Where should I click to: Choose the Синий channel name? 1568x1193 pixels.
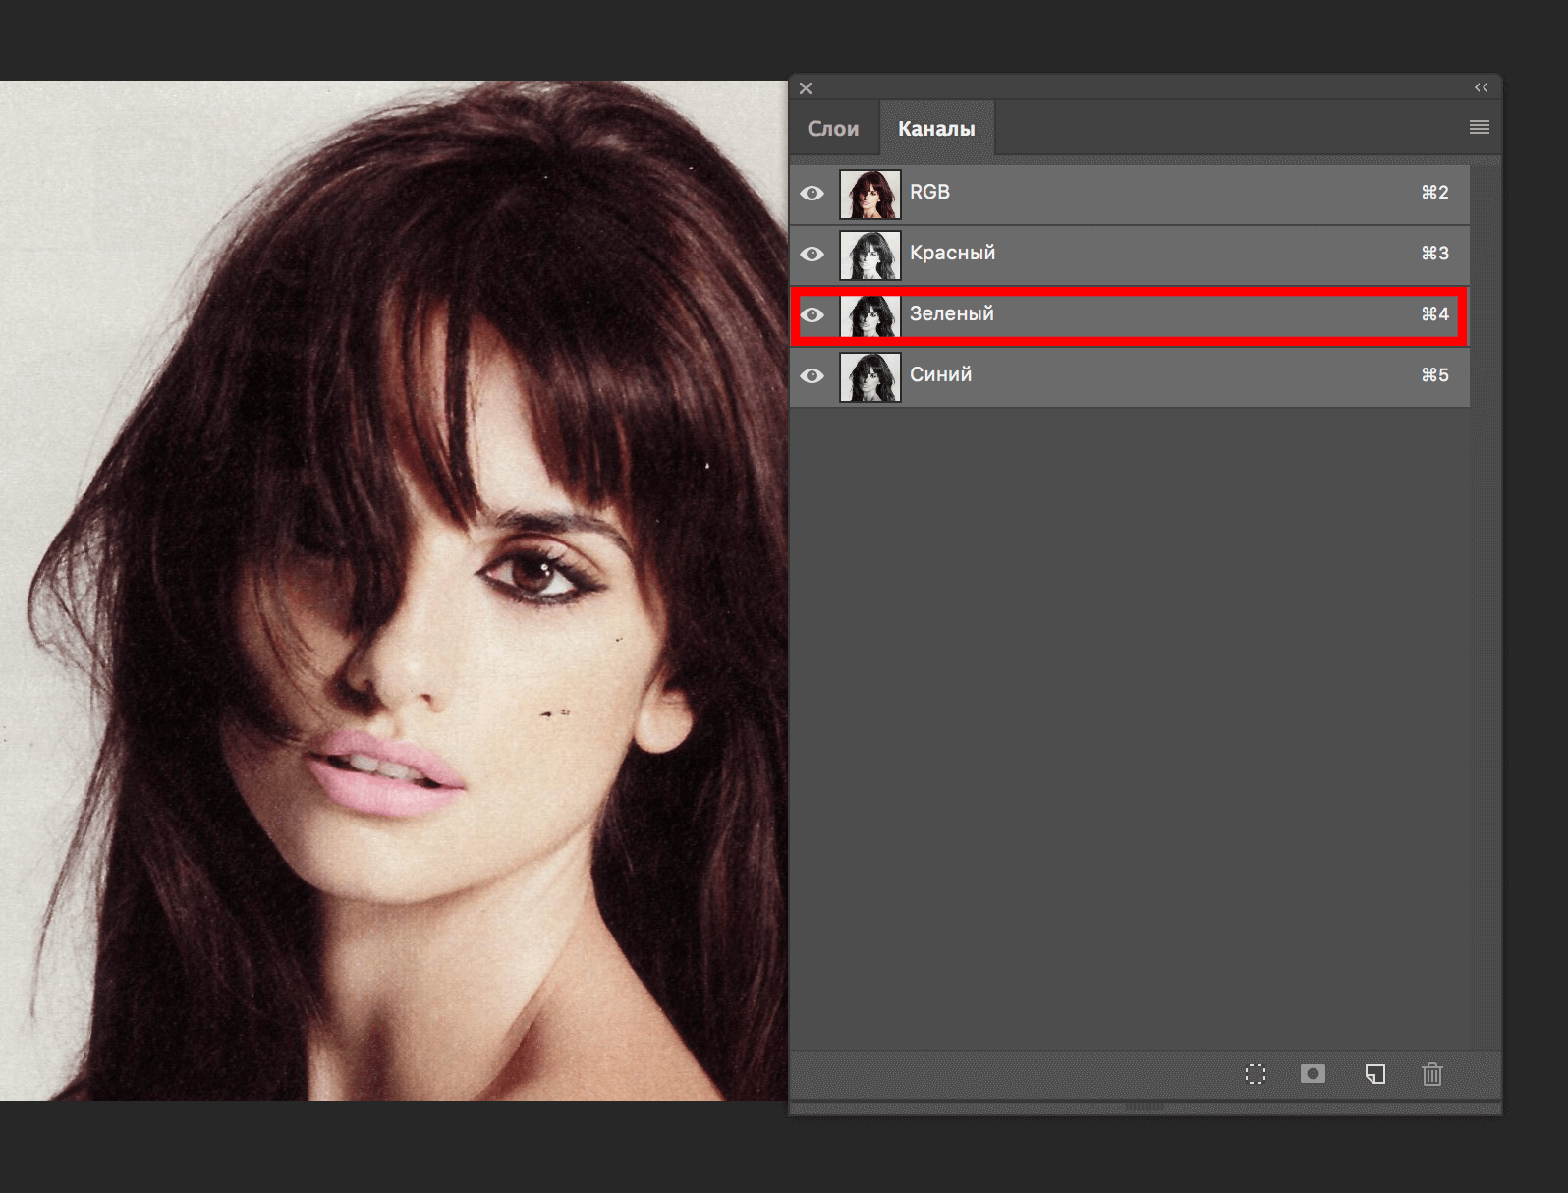[940, 375]
